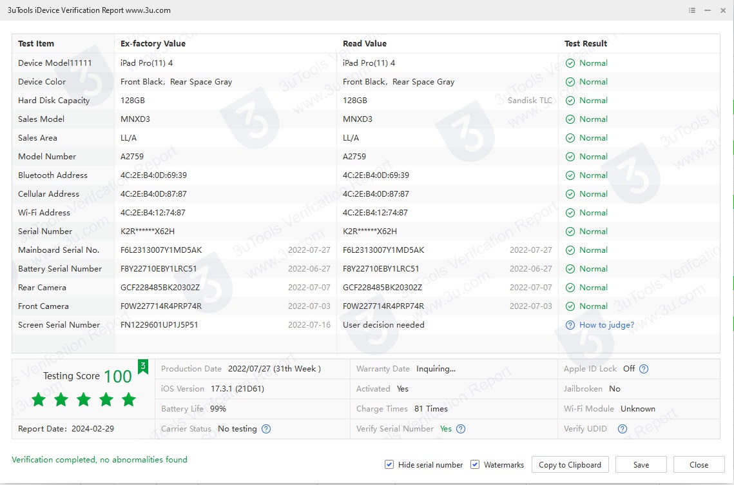This screenshot has height=485, width=734.
Task: Click the Test Result column header
Action: [x=586, y=44]
